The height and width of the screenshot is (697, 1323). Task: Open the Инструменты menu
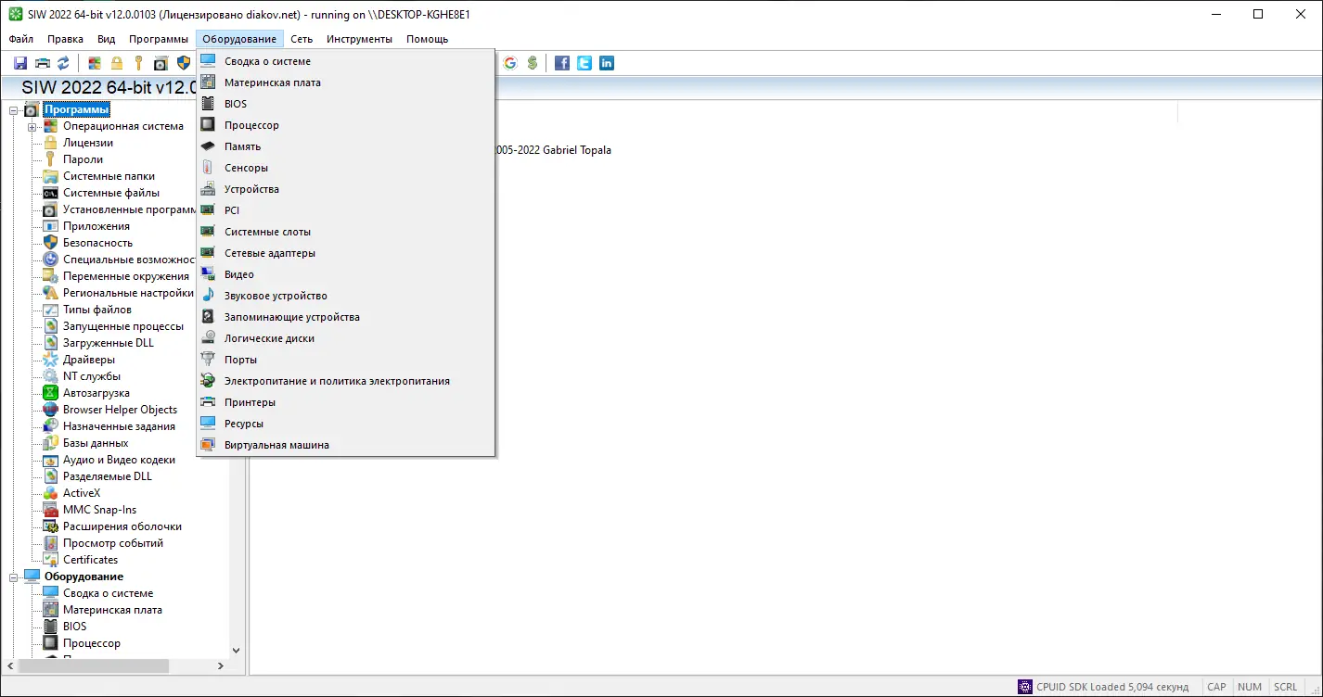[360, 39]
